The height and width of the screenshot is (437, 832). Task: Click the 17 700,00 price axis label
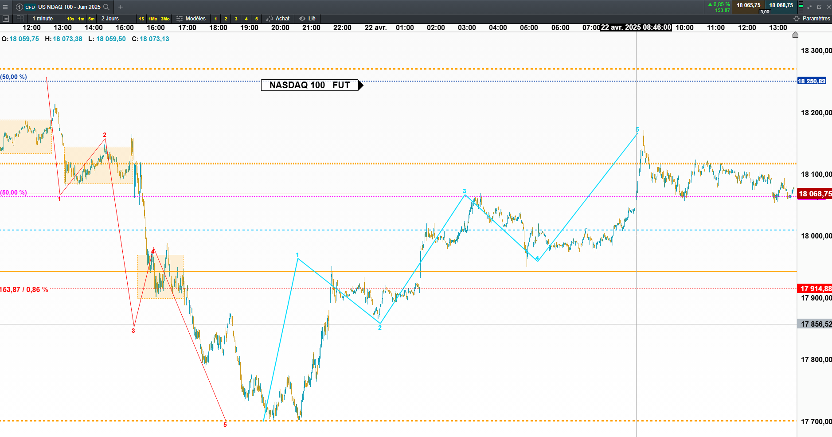point(816,421)
